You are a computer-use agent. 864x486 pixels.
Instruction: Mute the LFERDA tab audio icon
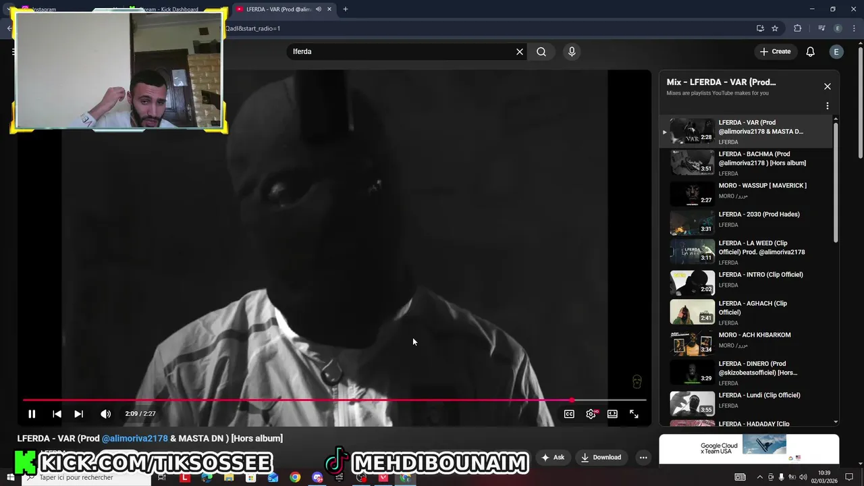point(318,9)
